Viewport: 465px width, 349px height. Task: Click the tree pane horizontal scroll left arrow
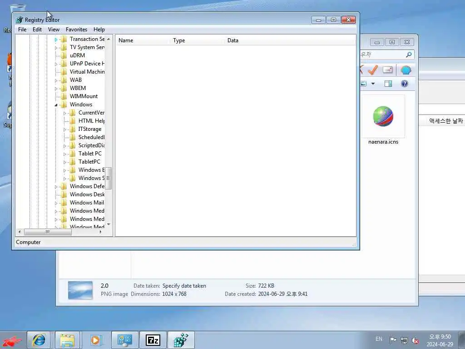tap(20, 232)
